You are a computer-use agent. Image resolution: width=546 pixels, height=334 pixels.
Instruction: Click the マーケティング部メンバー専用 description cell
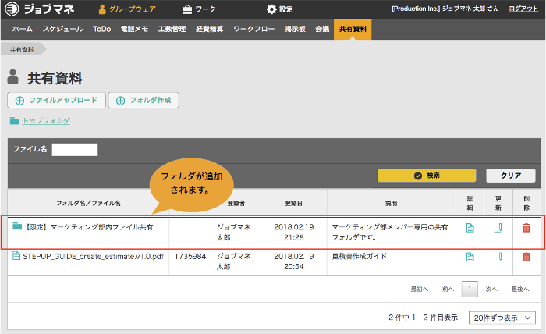pos(390,233)
